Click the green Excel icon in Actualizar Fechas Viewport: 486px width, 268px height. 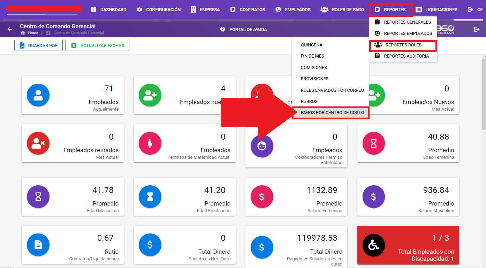[x=74, y=45]
